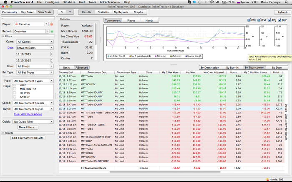Enable the FIFTY50 flag checkbox

pos(15,93)
